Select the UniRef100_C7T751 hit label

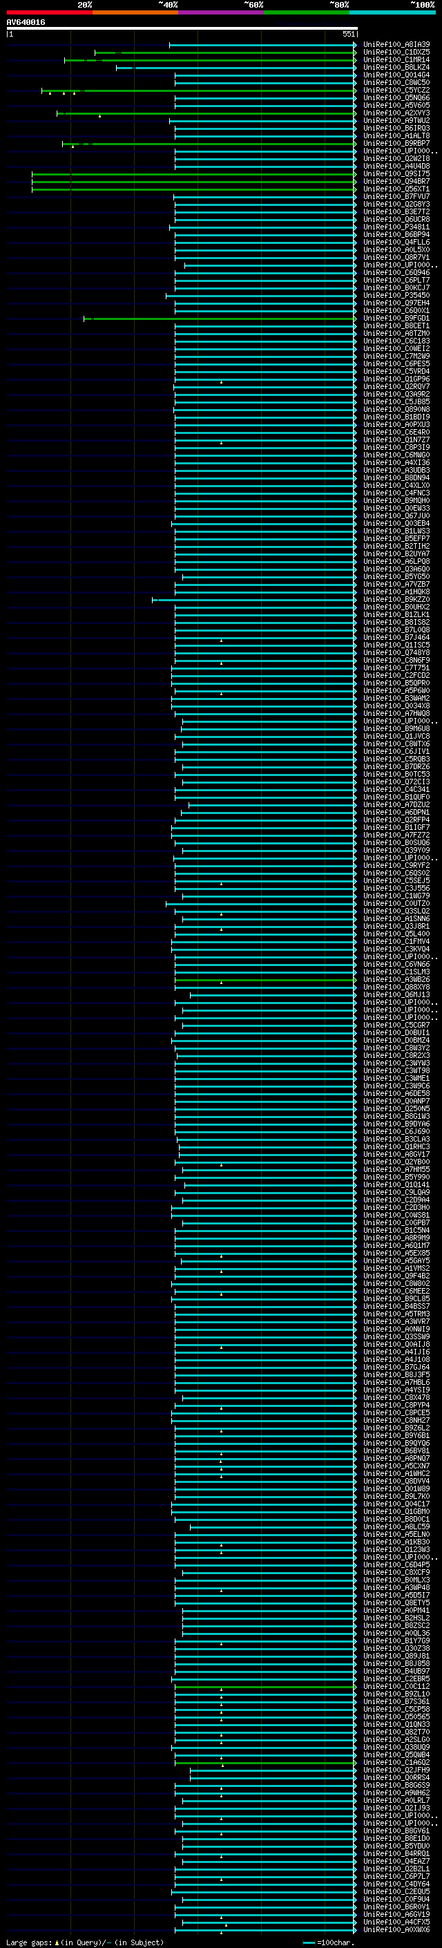[x=396, y=668]
